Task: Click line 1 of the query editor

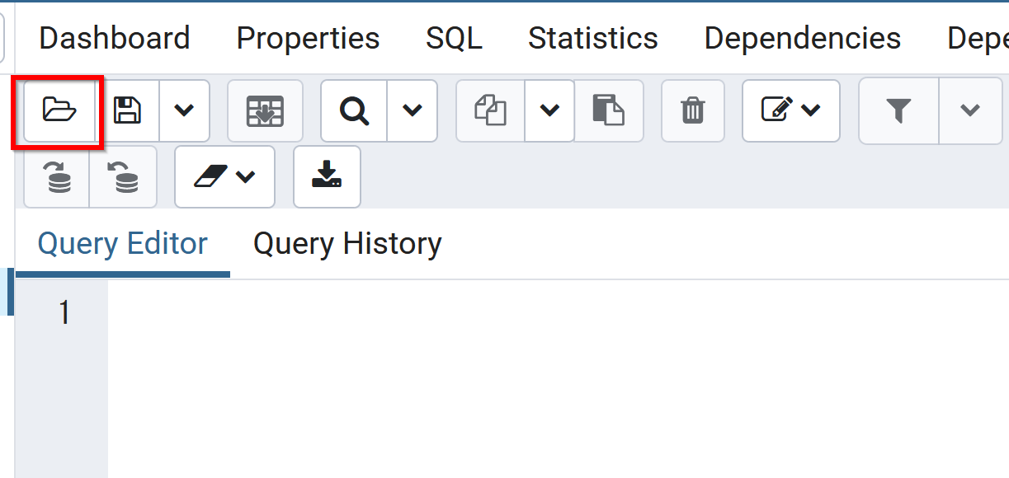Action: click(x=495, y=313)
